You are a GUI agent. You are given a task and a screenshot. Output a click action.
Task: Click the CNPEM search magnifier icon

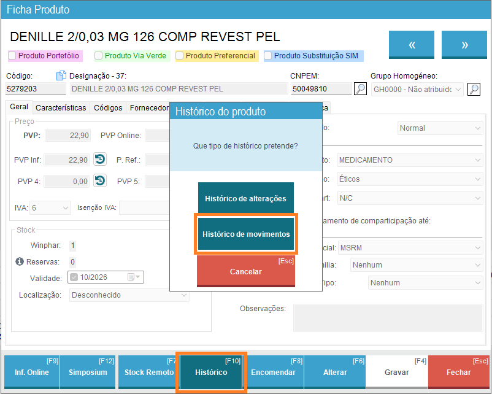click(x=361, y=89)
